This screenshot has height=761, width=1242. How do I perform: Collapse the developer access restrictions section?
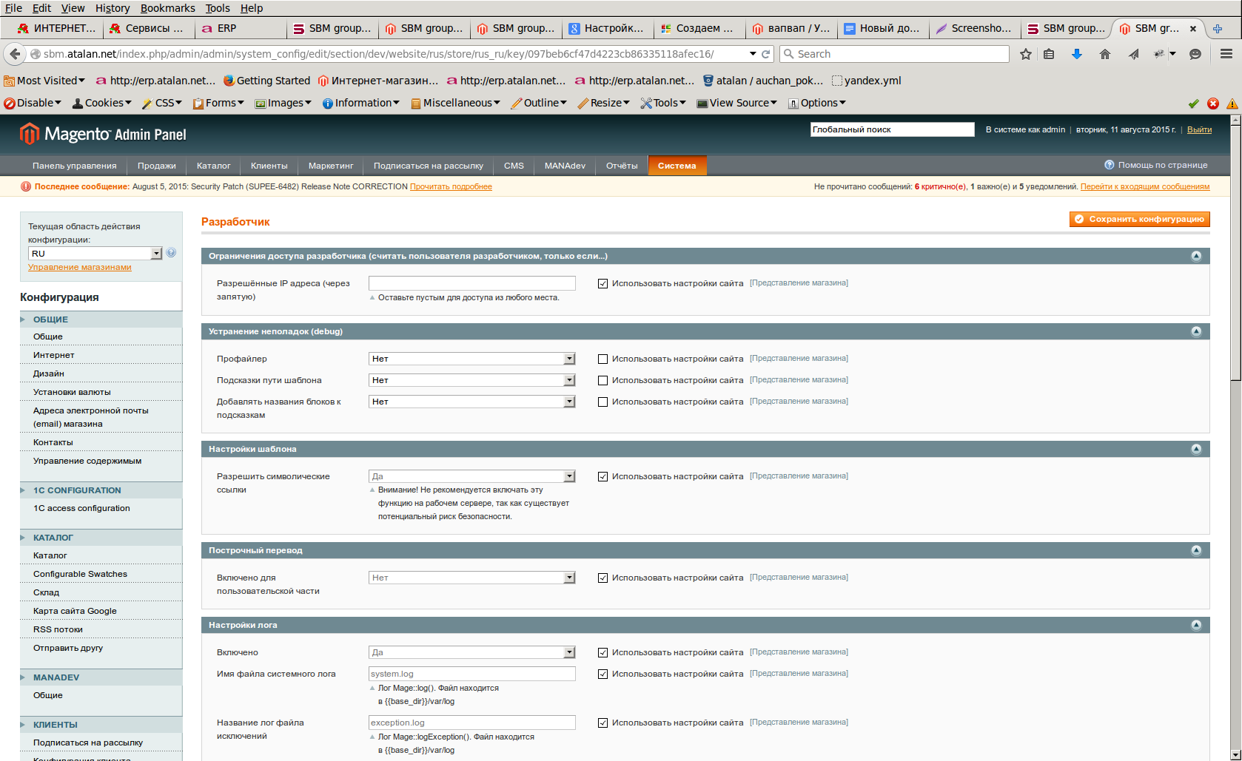(x=1196, y=256)
